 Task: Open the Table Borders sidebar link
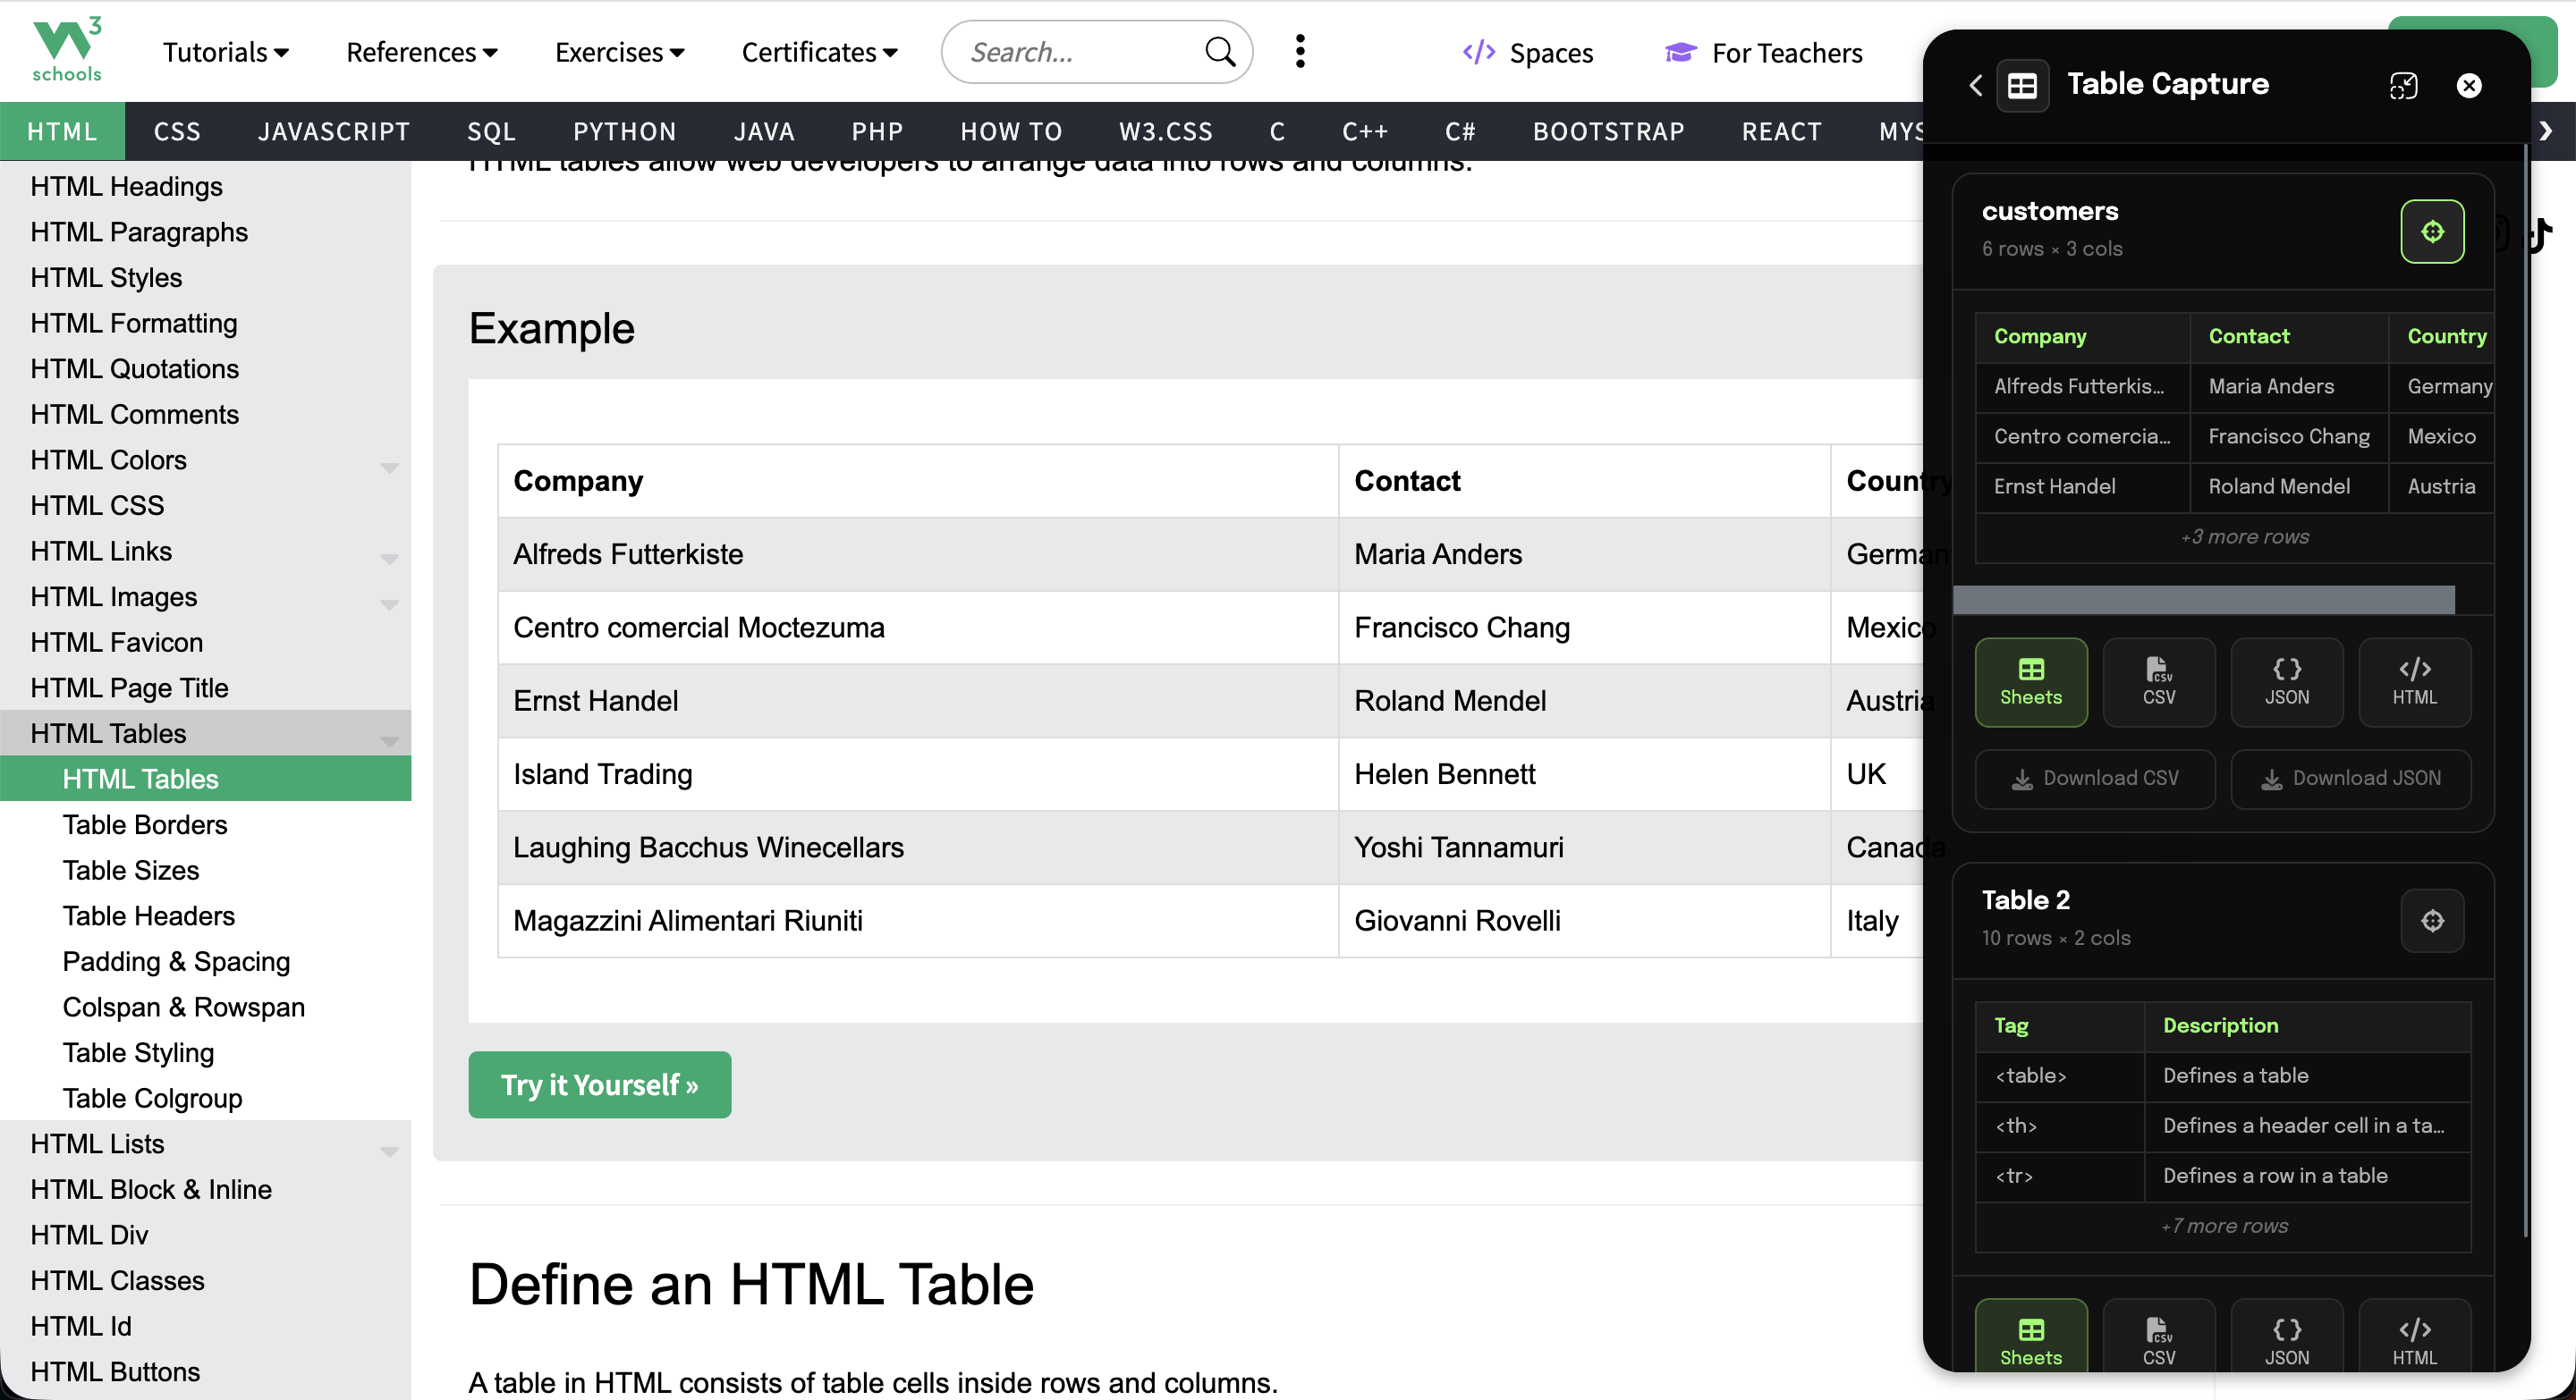click(x=144, y=824)
